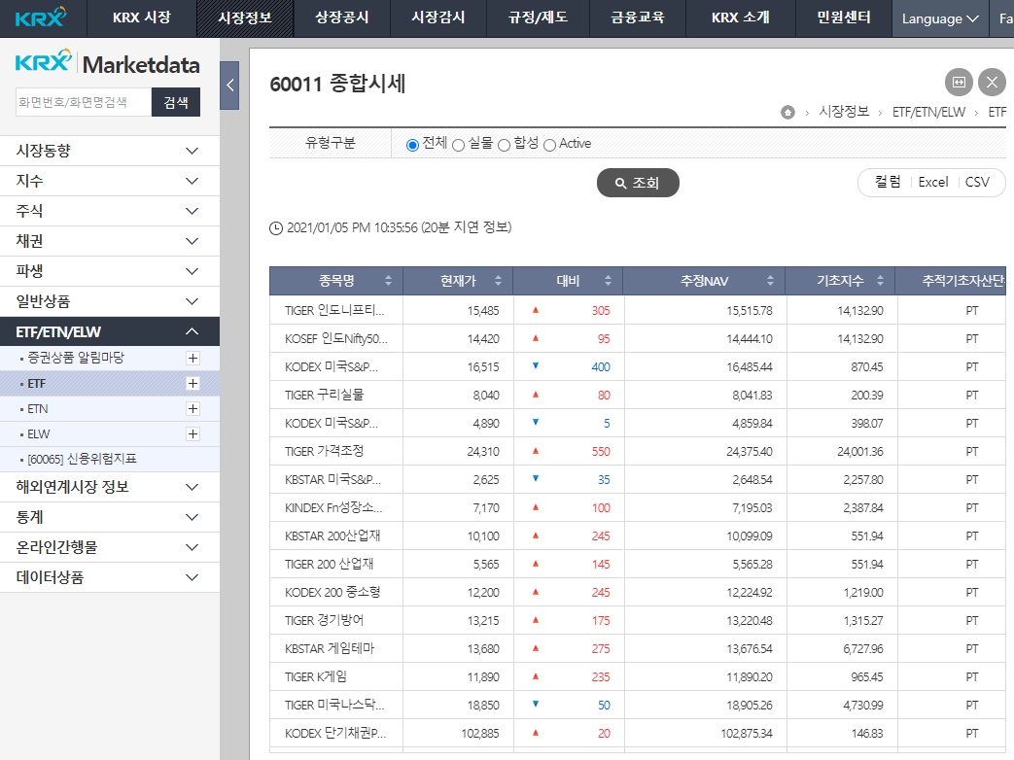Image resolution: width=1014 pixels, height=760 pixels.
Task: Click the KRX Marketdata logo in sidebar
Action: [x=107, y=63]
